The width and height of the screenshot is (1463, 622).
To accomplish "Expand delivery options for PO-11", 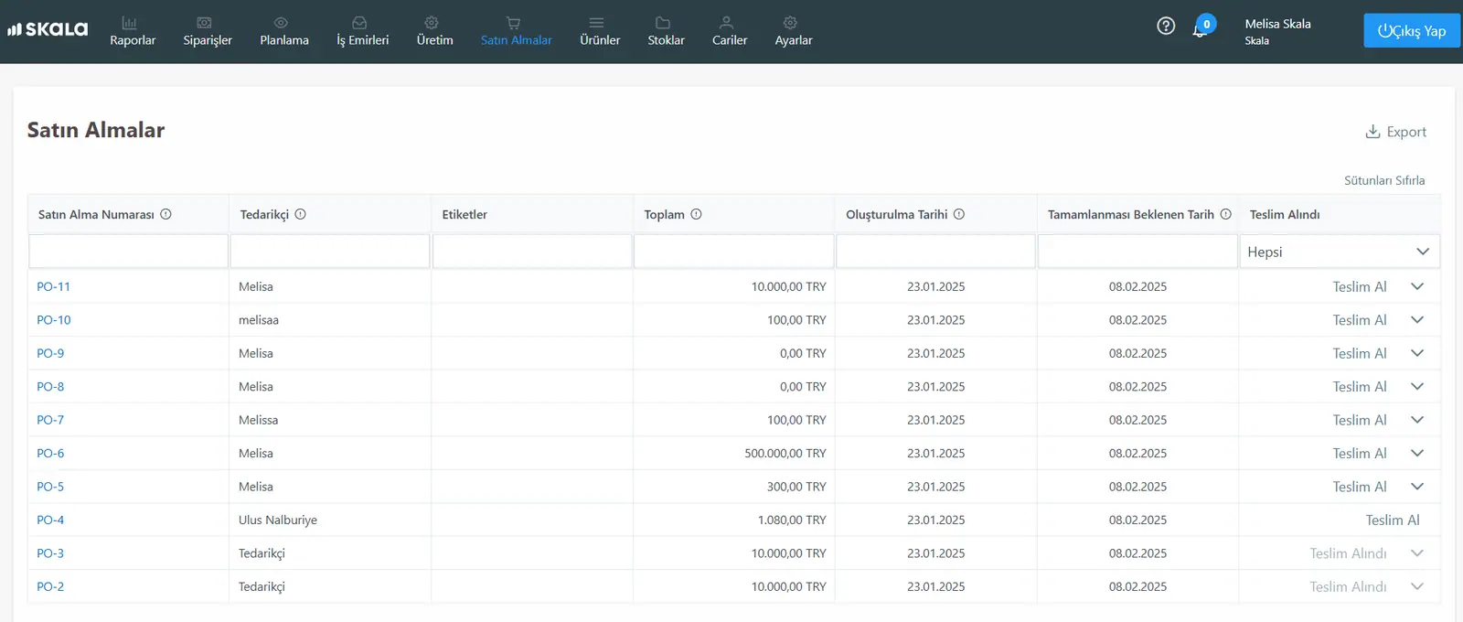I will point(1417,286).
